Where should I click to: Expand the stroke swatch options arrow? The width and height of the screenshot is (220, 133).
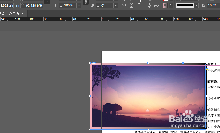click(171, 5)
